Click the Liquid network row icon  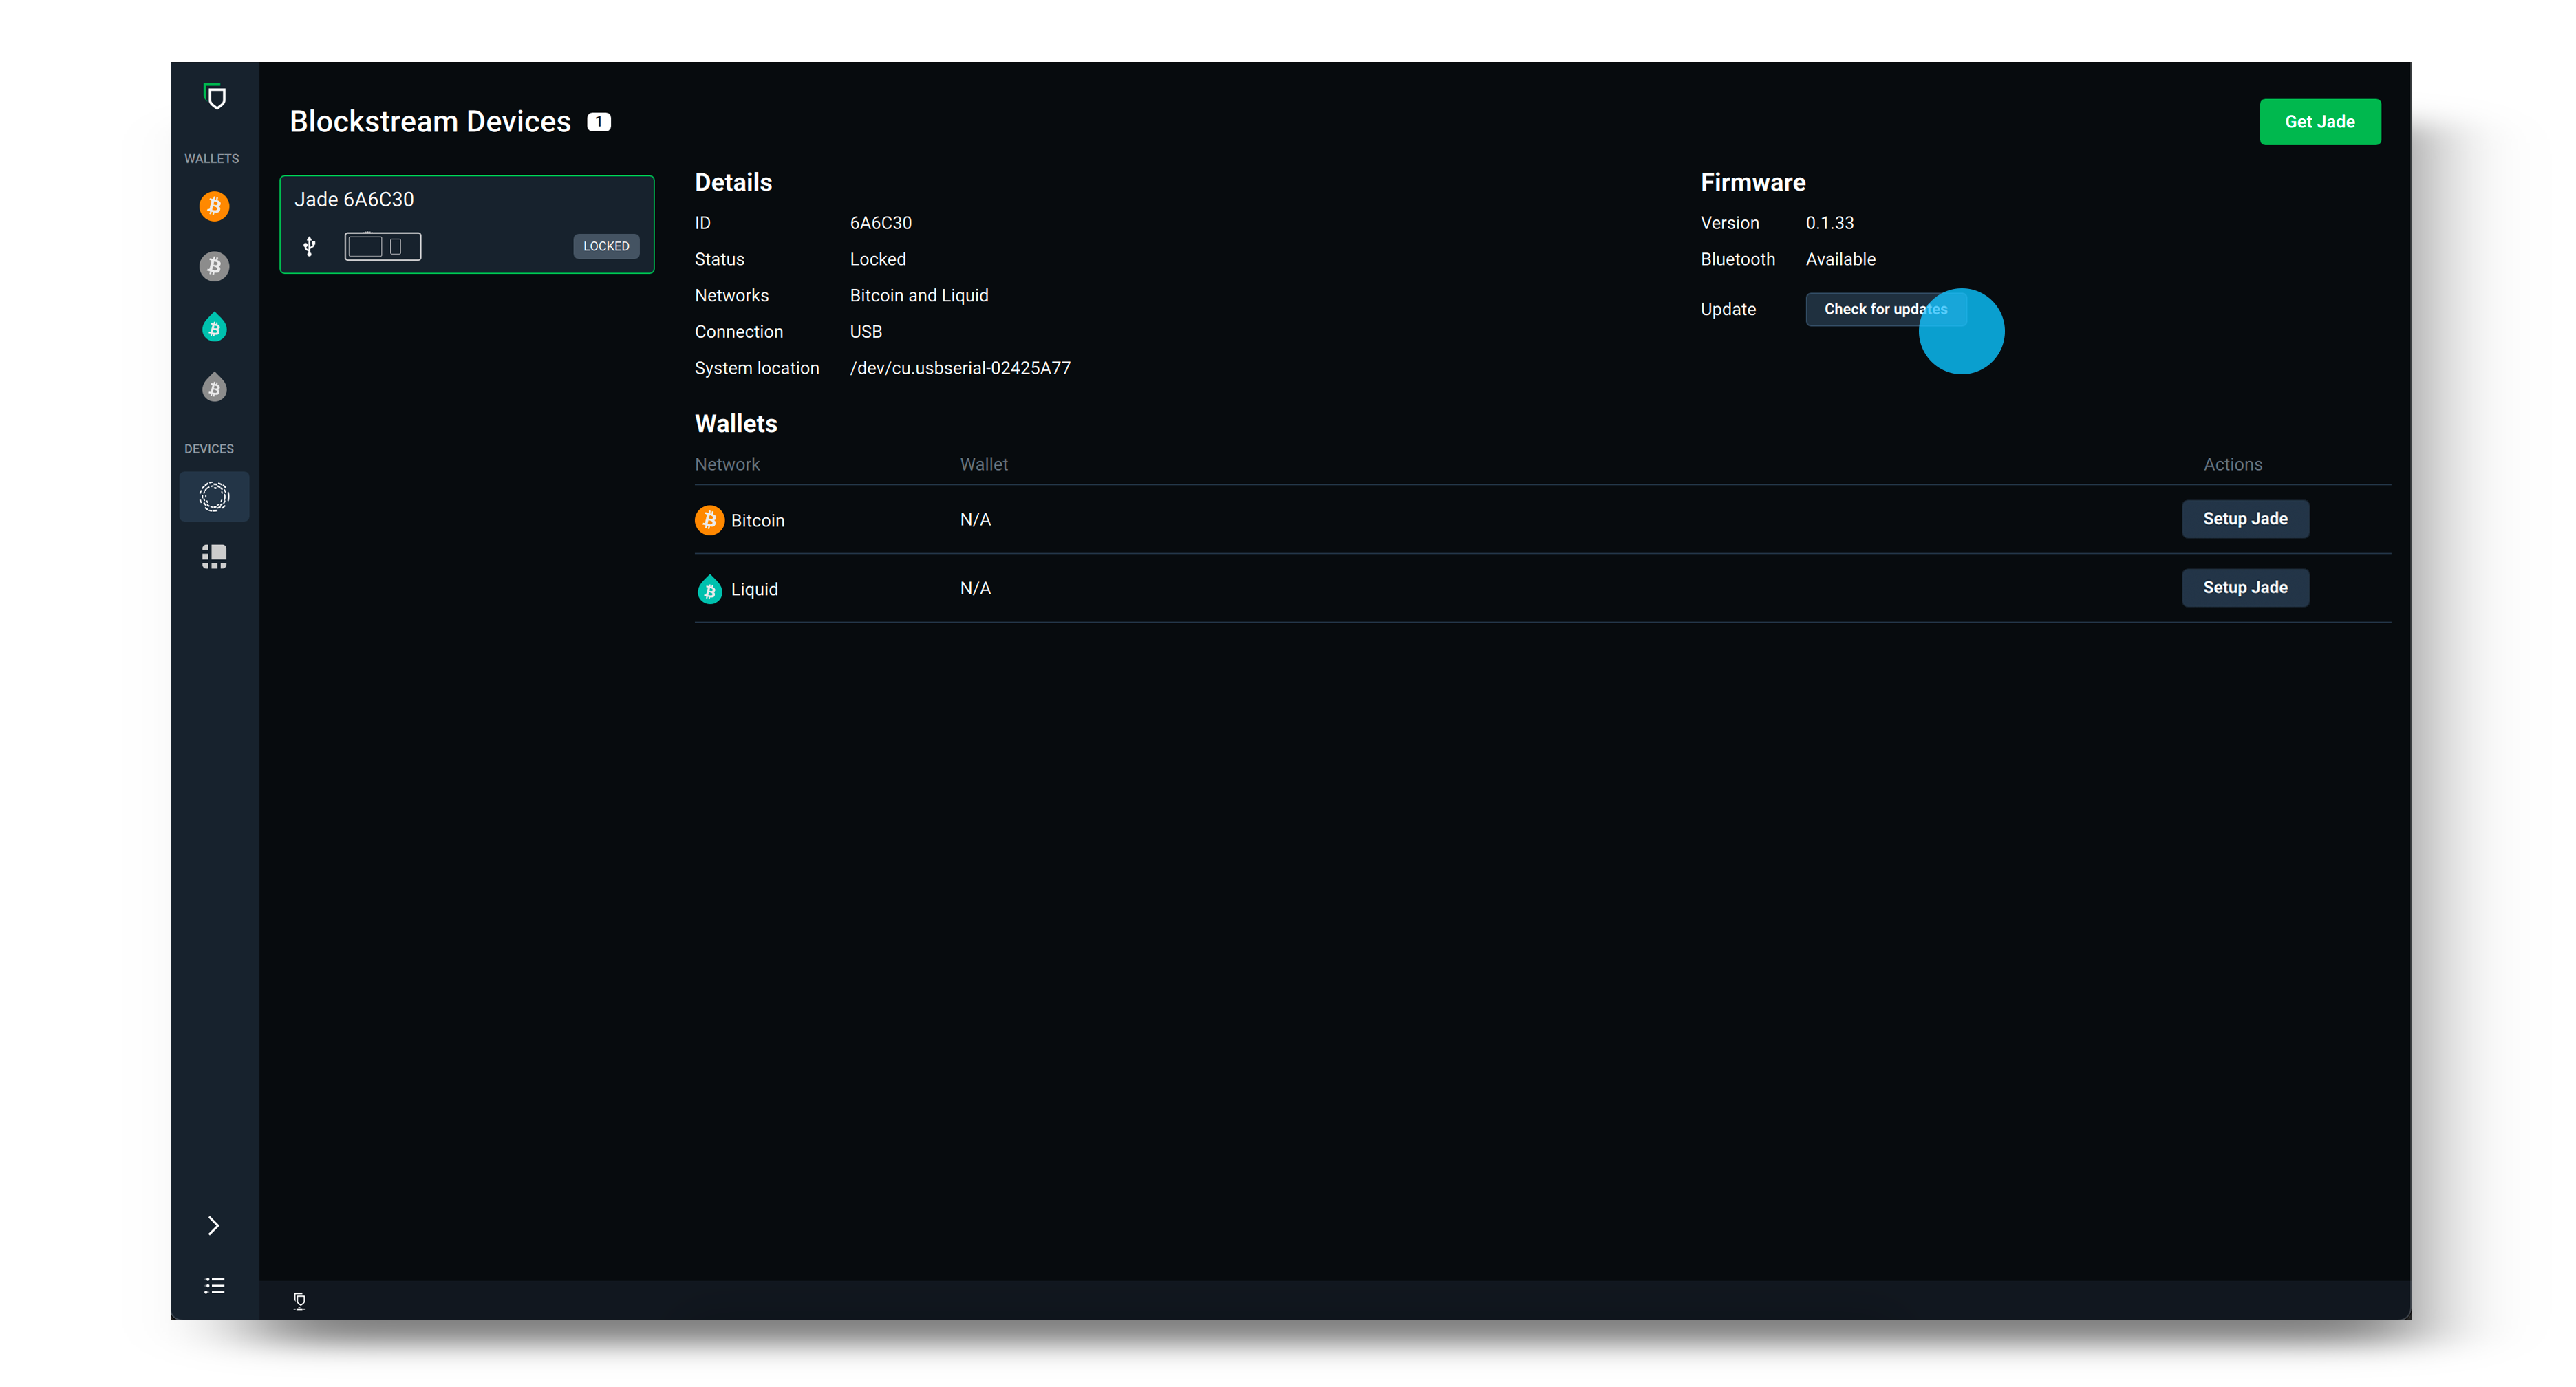point(709,589)
